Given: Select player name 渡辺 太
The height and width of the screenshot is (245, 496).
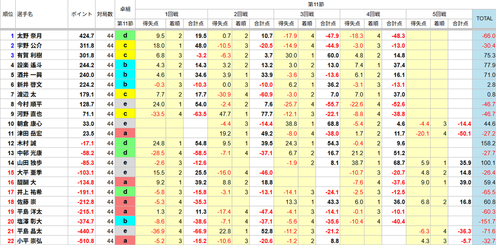Looking at the screenshot, I should pos(27,94).
